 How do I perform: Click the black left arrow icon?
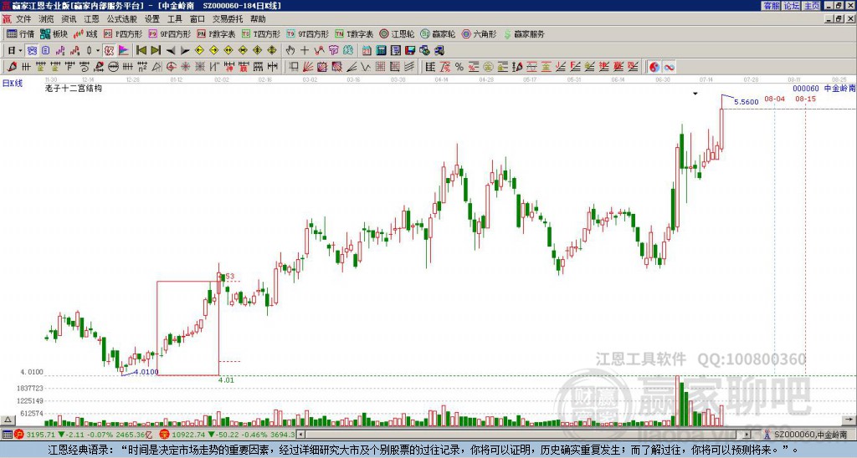[170, 51]
